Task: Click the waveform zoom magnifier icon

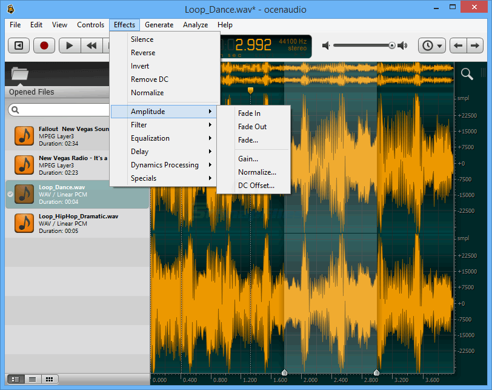Action: 467,74
